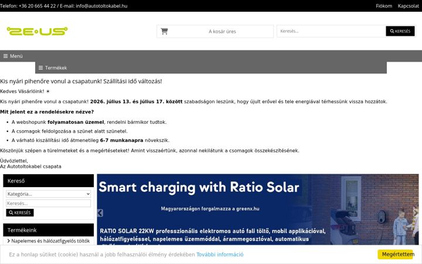Open the Termékek menu bar
The width and height of the screenshot is (422, 264).
click(211, 68)
